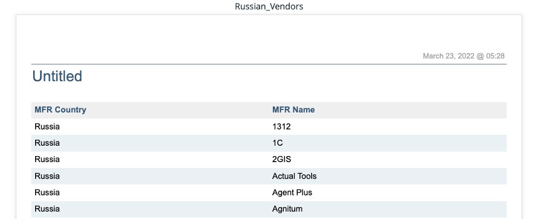Click the gray table header row background
Image resolution: width=547 pixels, height=219 pixels.
(x=269, y=110)
